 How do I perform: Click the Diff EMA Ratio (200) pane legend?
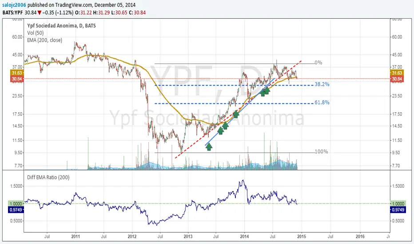(x=48, y=177)
